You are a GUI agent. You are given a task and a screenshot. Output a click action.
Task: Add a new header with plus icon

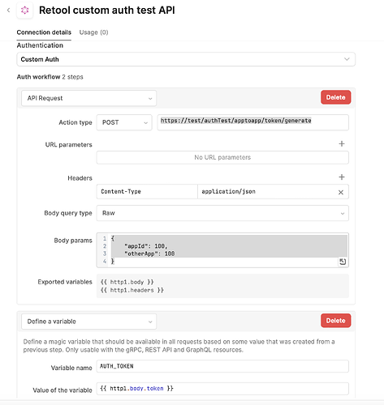coord(342,177)
